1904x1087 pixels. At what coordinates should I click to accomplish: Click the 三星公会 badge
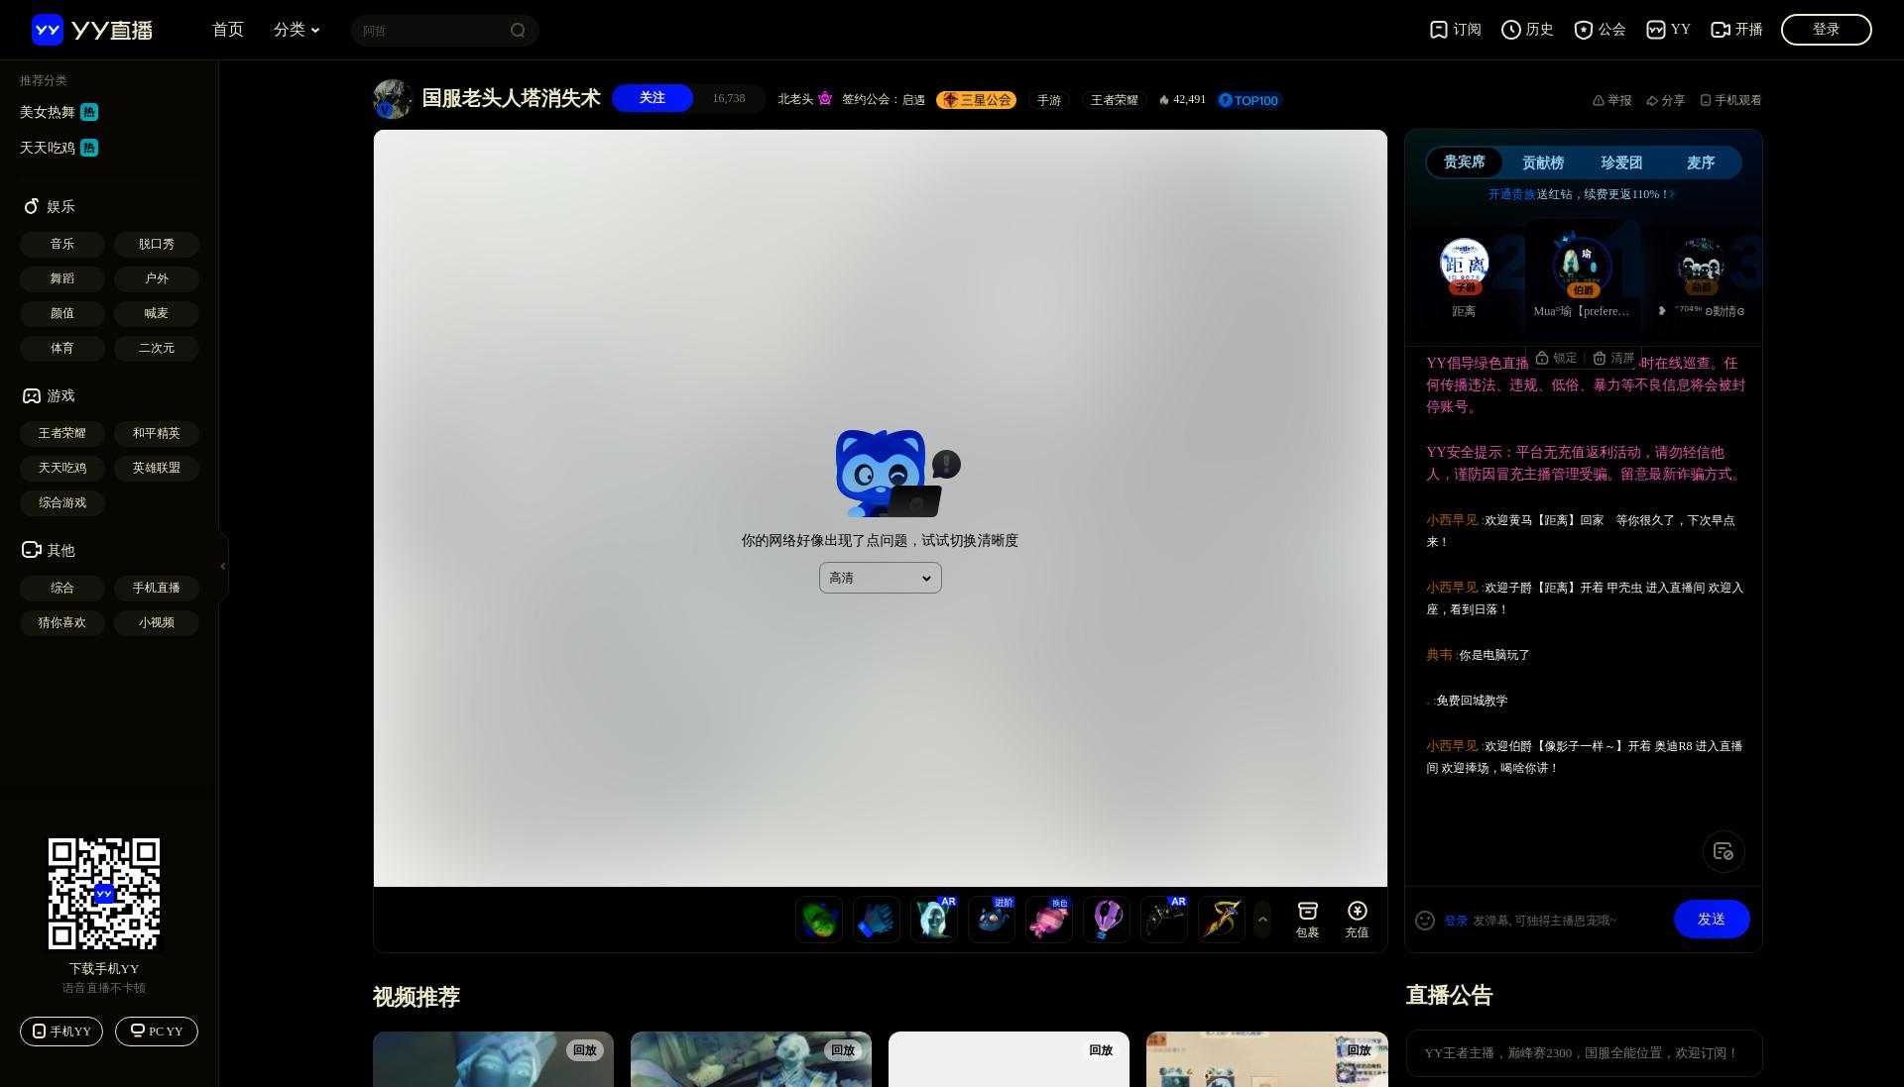(x=977, y=100)
